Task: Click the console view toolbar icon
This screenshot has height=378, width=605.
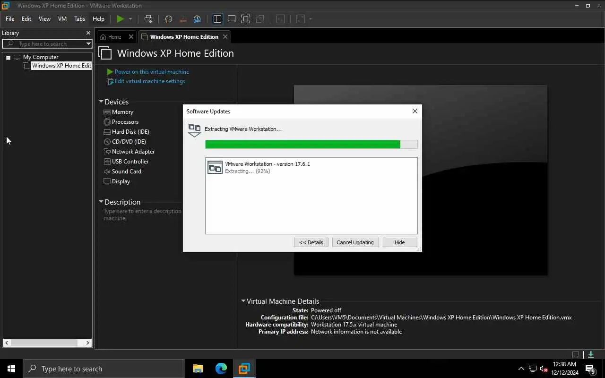Action: click(x=280, y=19)
